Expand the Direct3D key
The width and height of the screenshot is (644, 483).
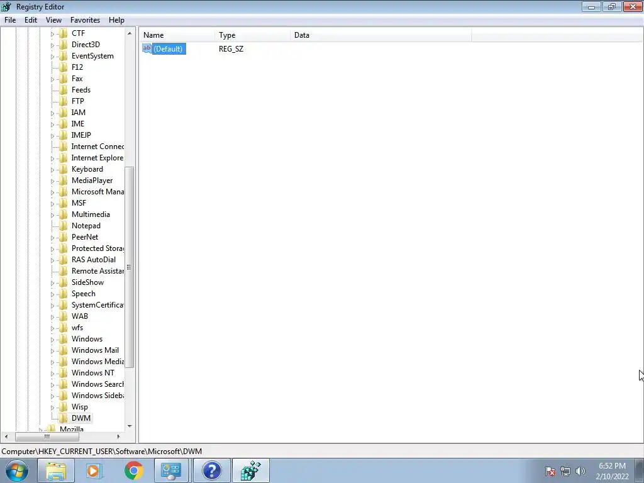52,45
